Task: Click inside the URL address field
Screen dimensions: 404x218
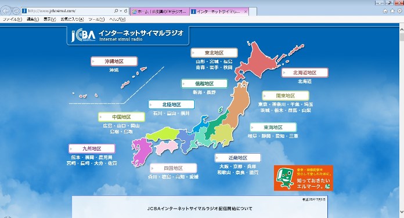Action: click(70, 11)
